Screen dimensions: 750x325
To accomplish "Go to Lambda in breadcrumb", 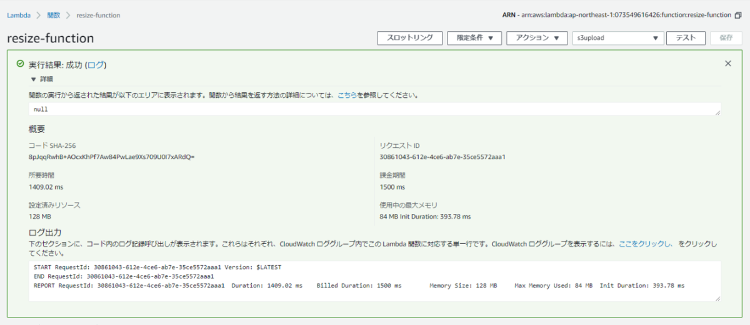I will click(x=19, y=15).
